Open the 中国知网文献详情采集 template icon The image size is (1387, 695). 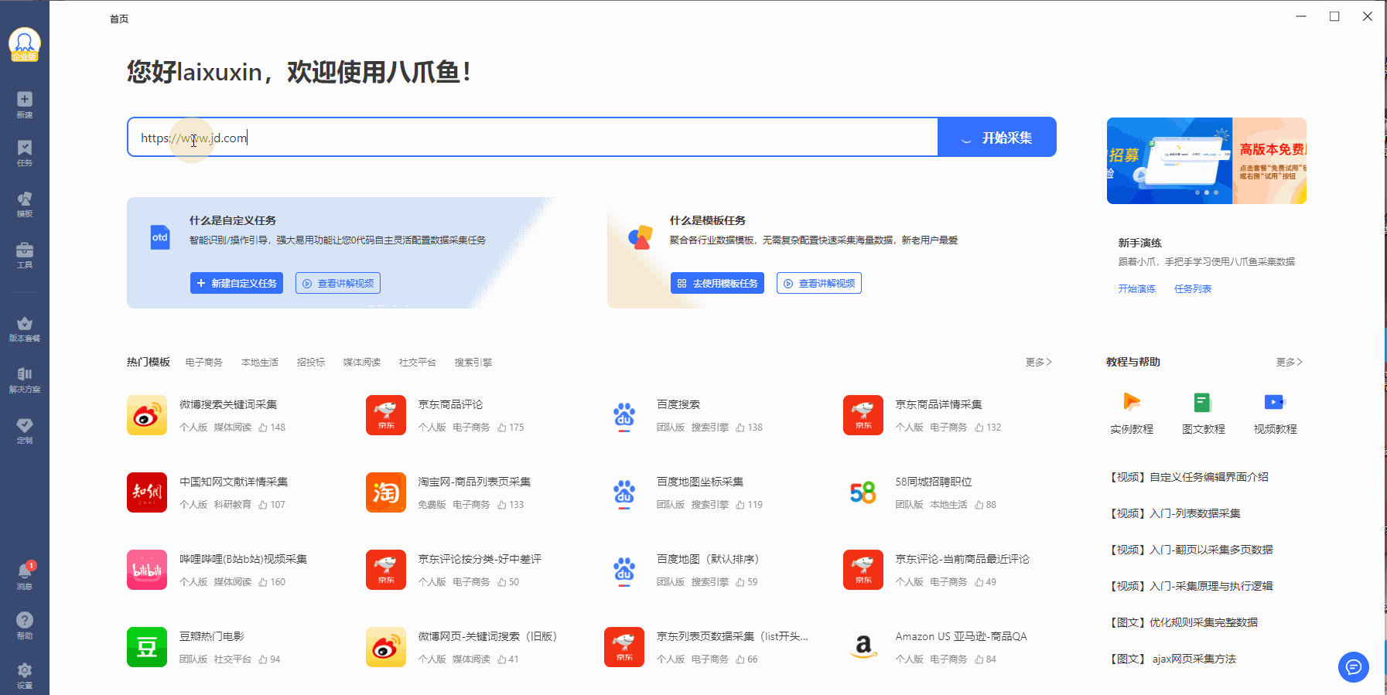point(147,492)
